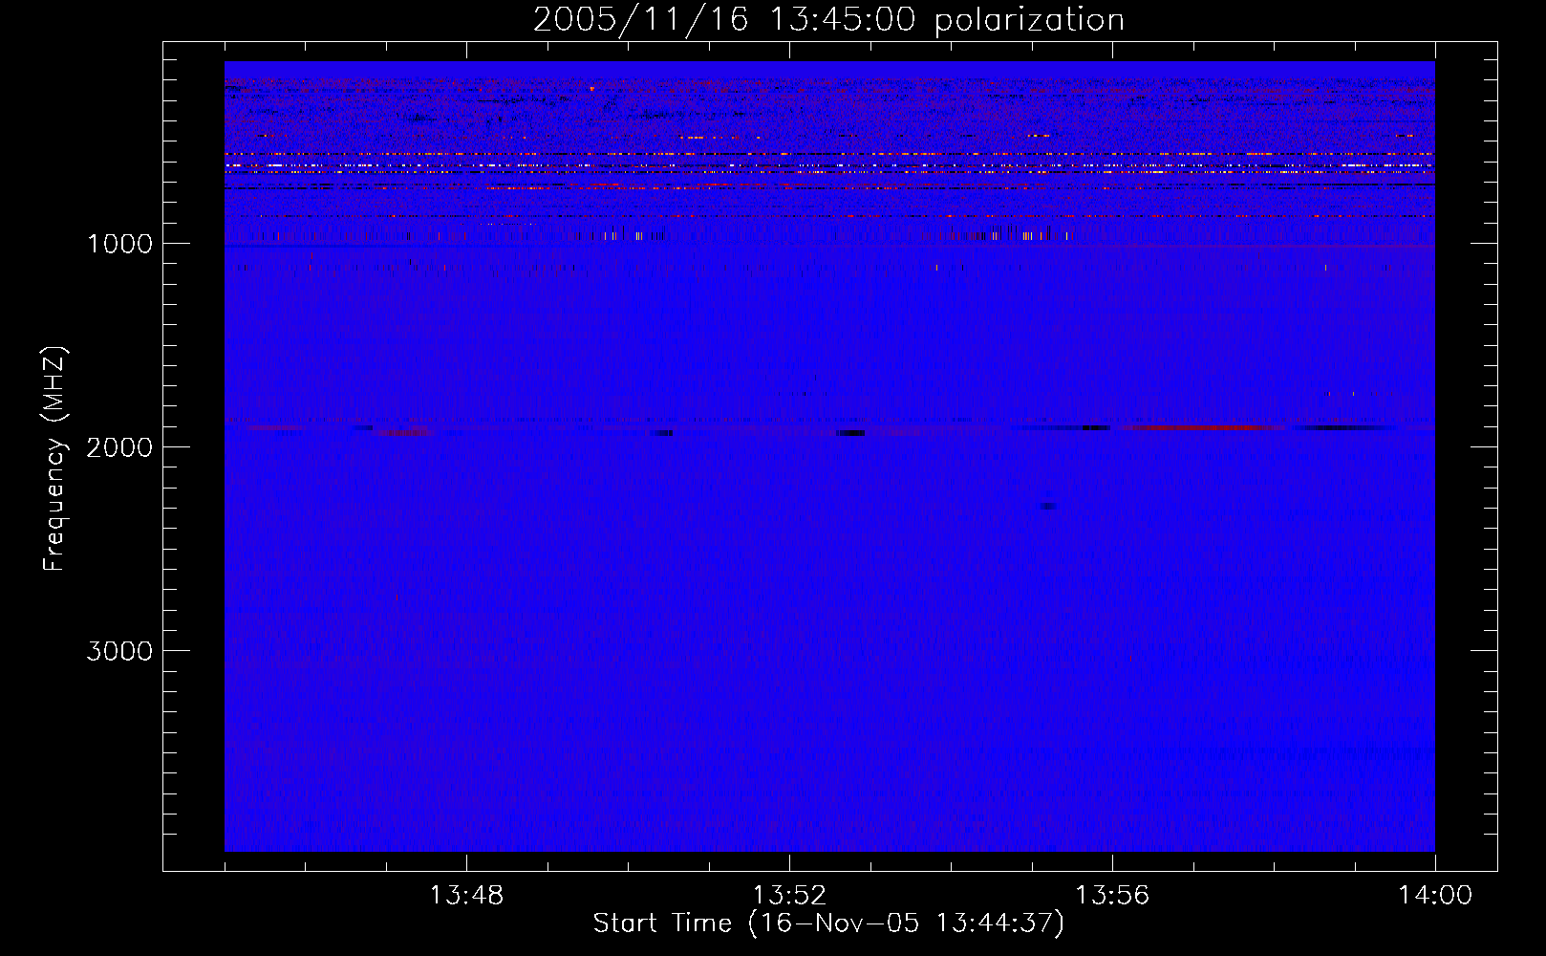1546x956 pixels.
Task: Click the 1000 frequency axis label
Action: (119, 244)
